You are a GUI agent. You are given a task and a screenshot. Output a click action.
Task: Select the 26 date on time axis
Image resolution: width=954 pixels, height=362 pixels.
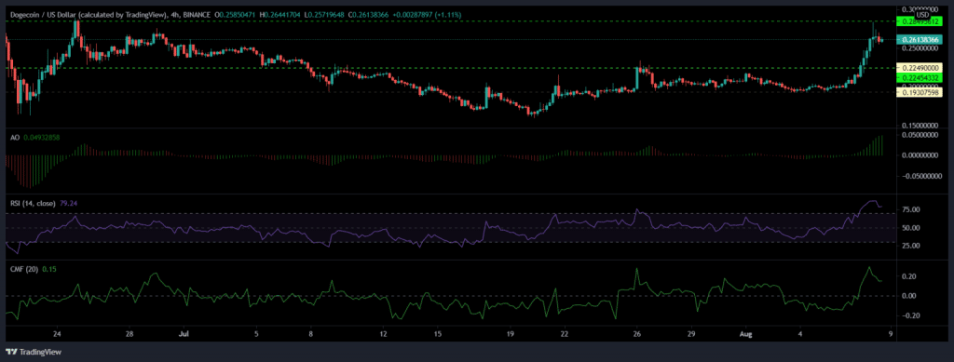(637, 333)
